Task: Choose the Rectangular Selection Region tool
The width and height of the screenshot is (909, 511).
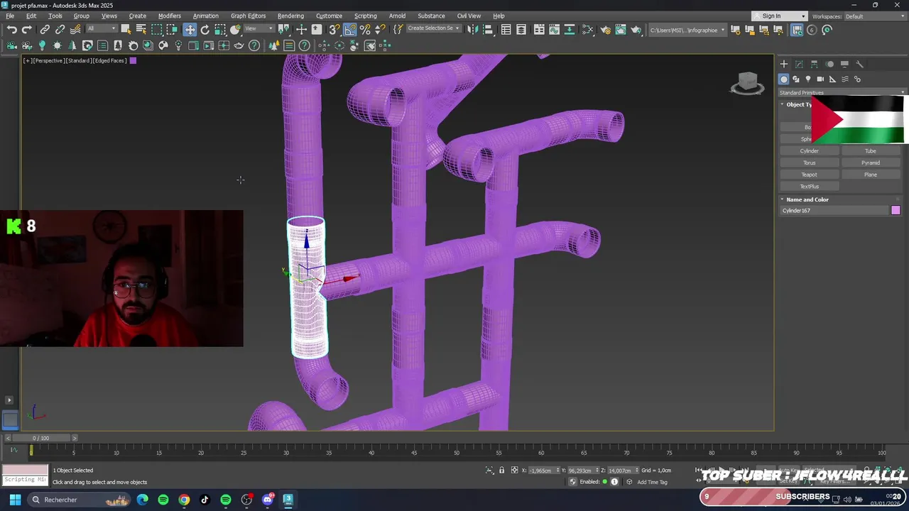Action: [x=157, y=30]
